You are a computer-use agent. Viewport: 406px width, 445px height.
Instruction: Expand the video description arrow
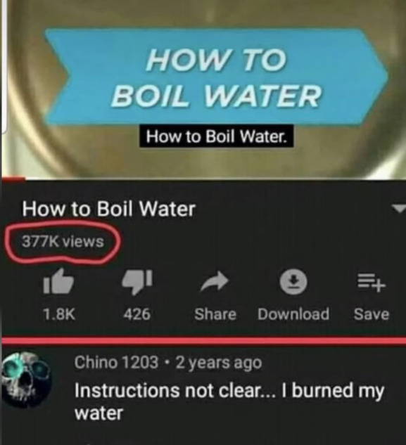pos(400,209)
